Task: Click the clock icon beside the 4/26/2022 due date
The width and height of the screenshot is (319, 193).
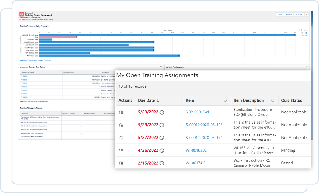Action: pos(162,150)
